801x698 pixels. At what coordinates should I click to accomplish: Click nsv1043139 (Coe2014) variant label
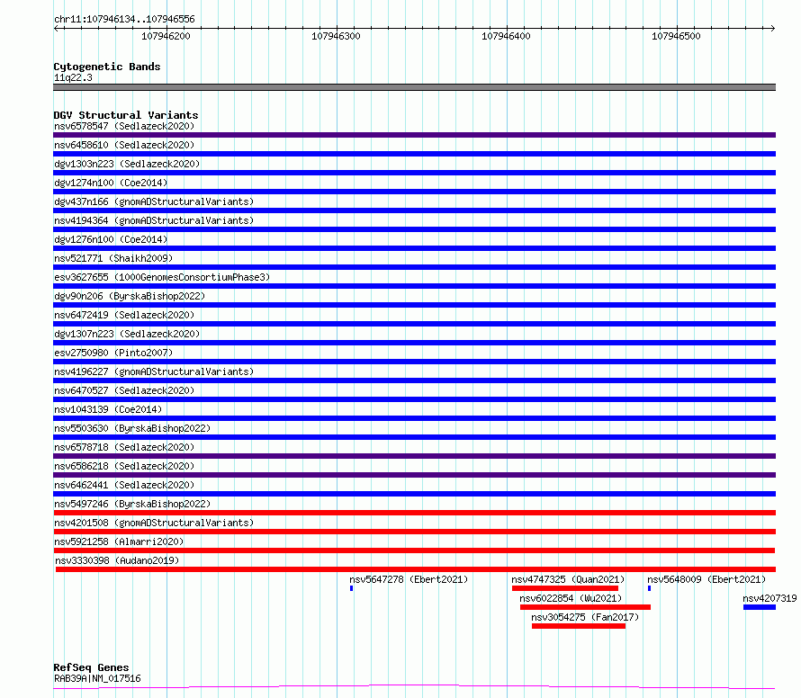pyautogui.click(x=108, y=409)
